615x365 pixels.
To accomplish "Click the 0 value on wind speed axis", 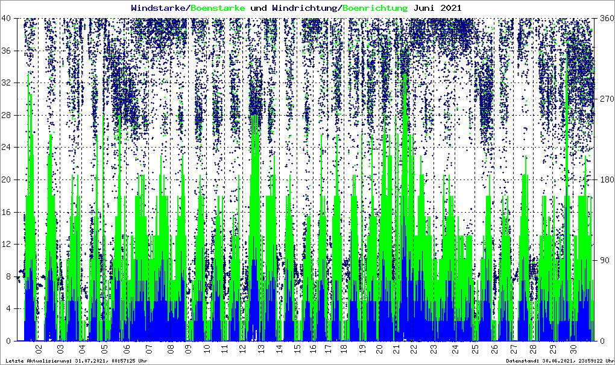I will tap(8, 341).
